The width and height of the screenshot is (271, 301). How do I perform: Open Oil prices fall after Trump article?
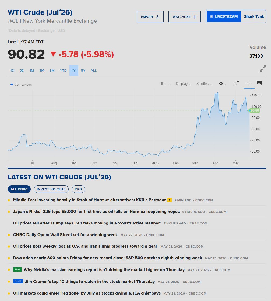coord(87,223)
